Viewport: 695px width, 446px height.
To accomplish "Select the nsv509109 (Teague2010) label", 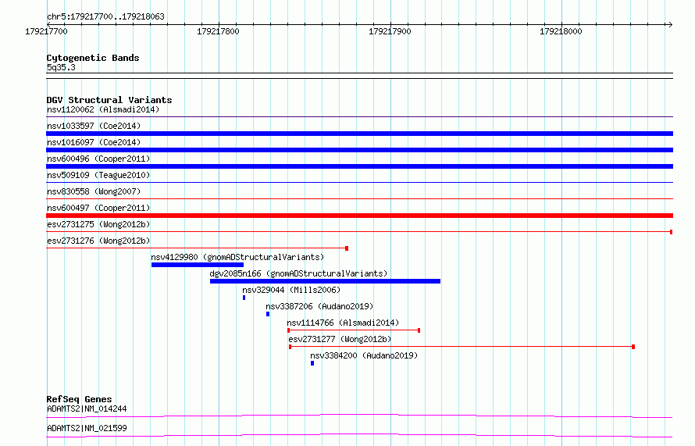I will 98,175.
